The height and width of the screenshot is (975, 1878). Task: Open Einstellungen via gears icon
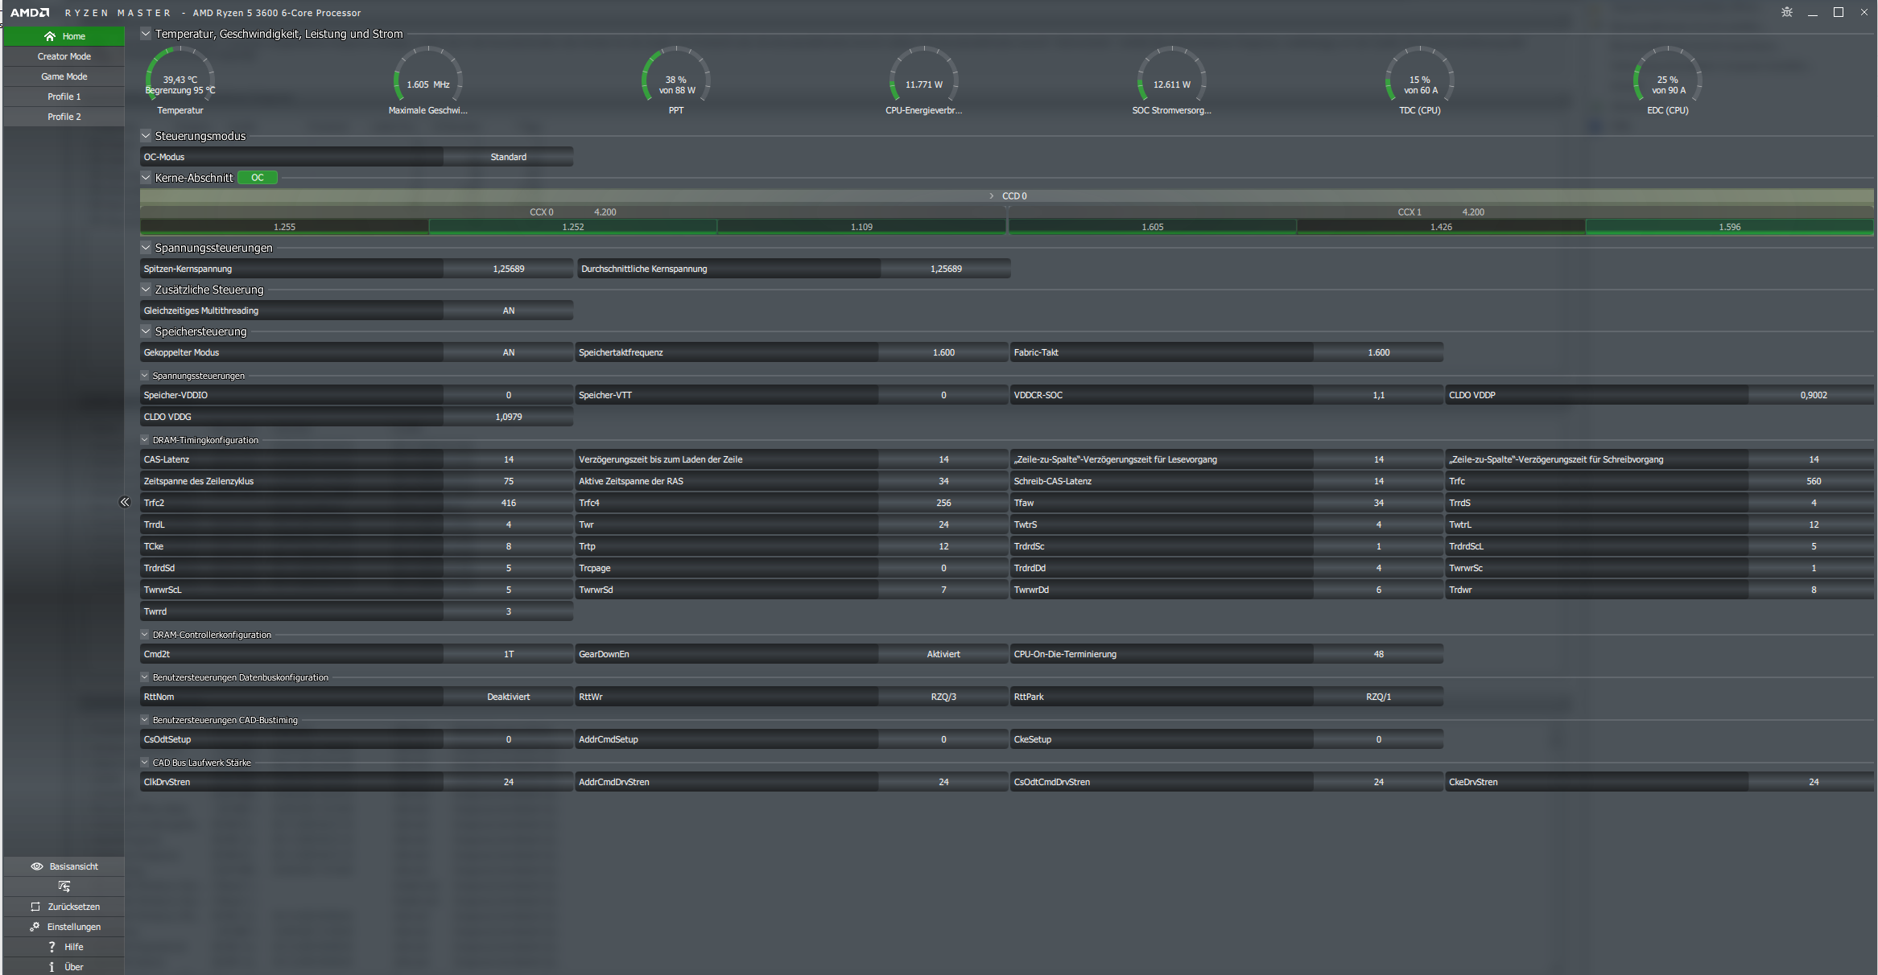(x=35, y=927)
